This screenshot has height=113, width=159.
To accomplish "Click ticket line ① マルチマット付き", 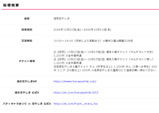I will point(103,52).
